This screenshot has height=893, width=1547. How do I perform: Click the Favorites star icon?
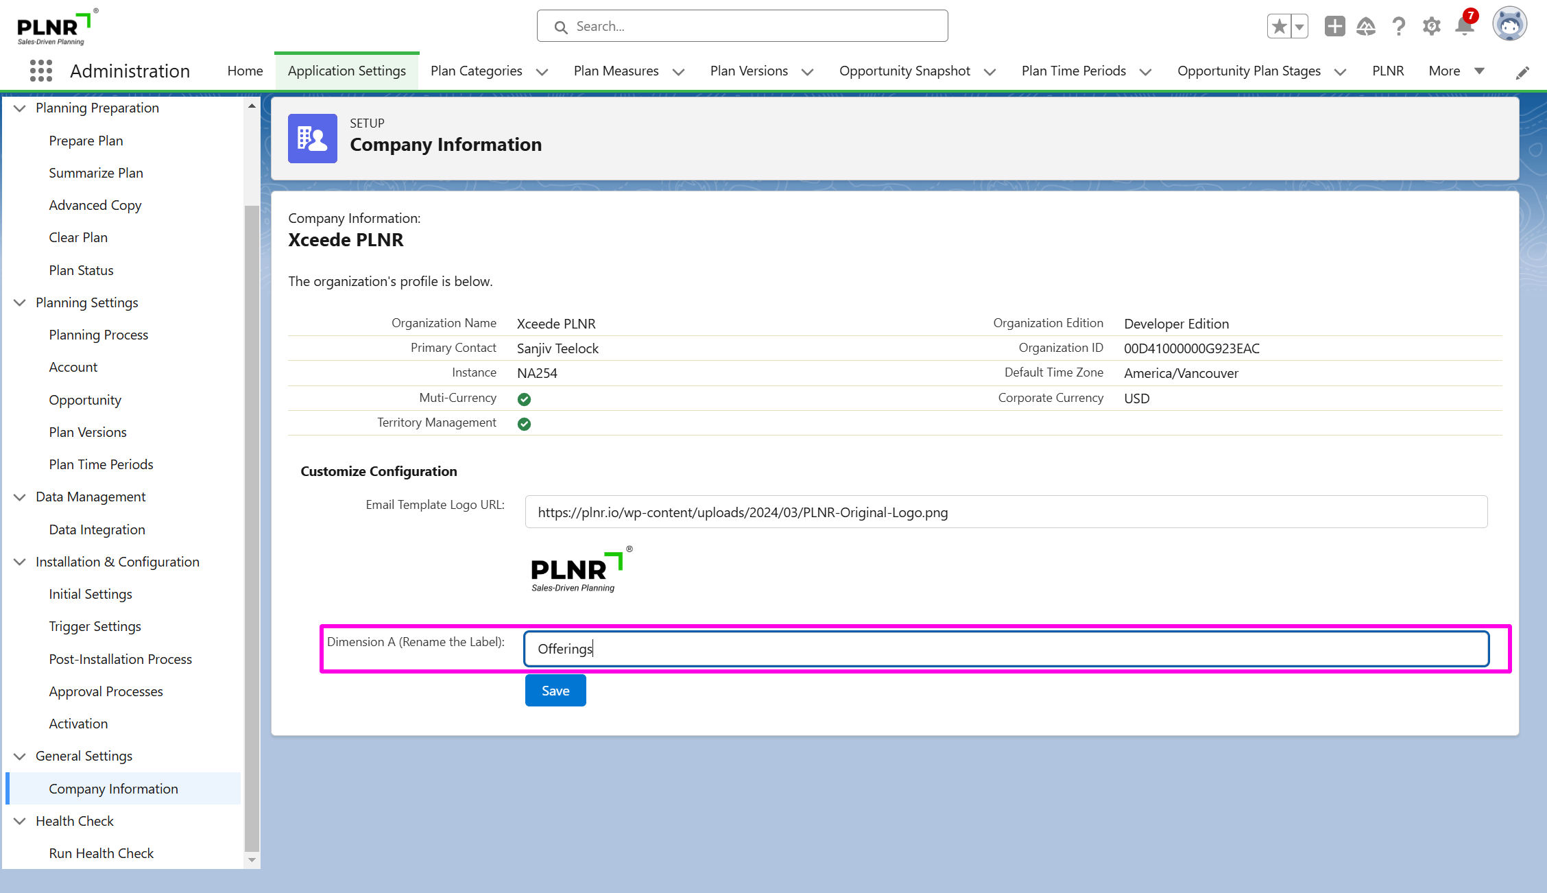pyautogui.click(x=1278, y=27)
